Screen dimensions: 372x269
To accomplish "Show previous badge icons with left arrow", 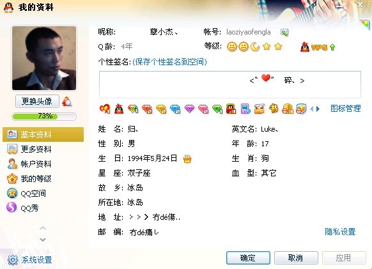I will (x=312, y=109).
